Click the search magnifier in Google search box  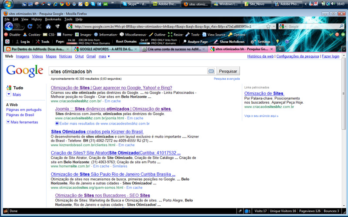coord(341,26)
